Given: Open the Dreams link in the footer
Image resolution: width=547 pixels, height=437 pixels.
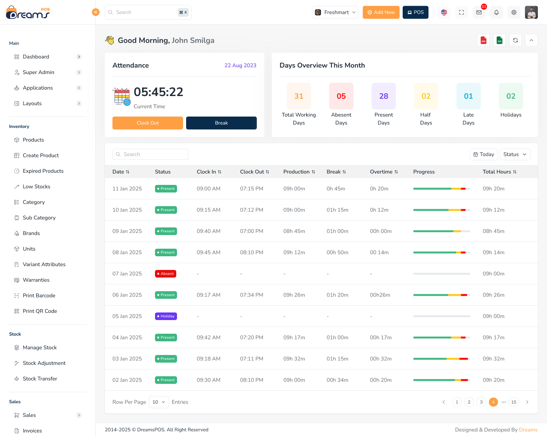Looking at the screenshot, I should point(528,429).
